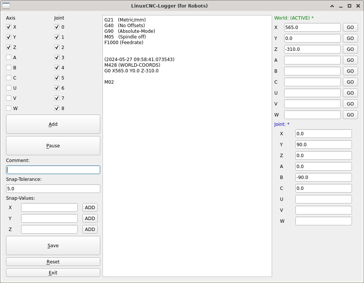Click the 'M02' line in log
This screenshot has height=283, width=364.
point(109,82)
